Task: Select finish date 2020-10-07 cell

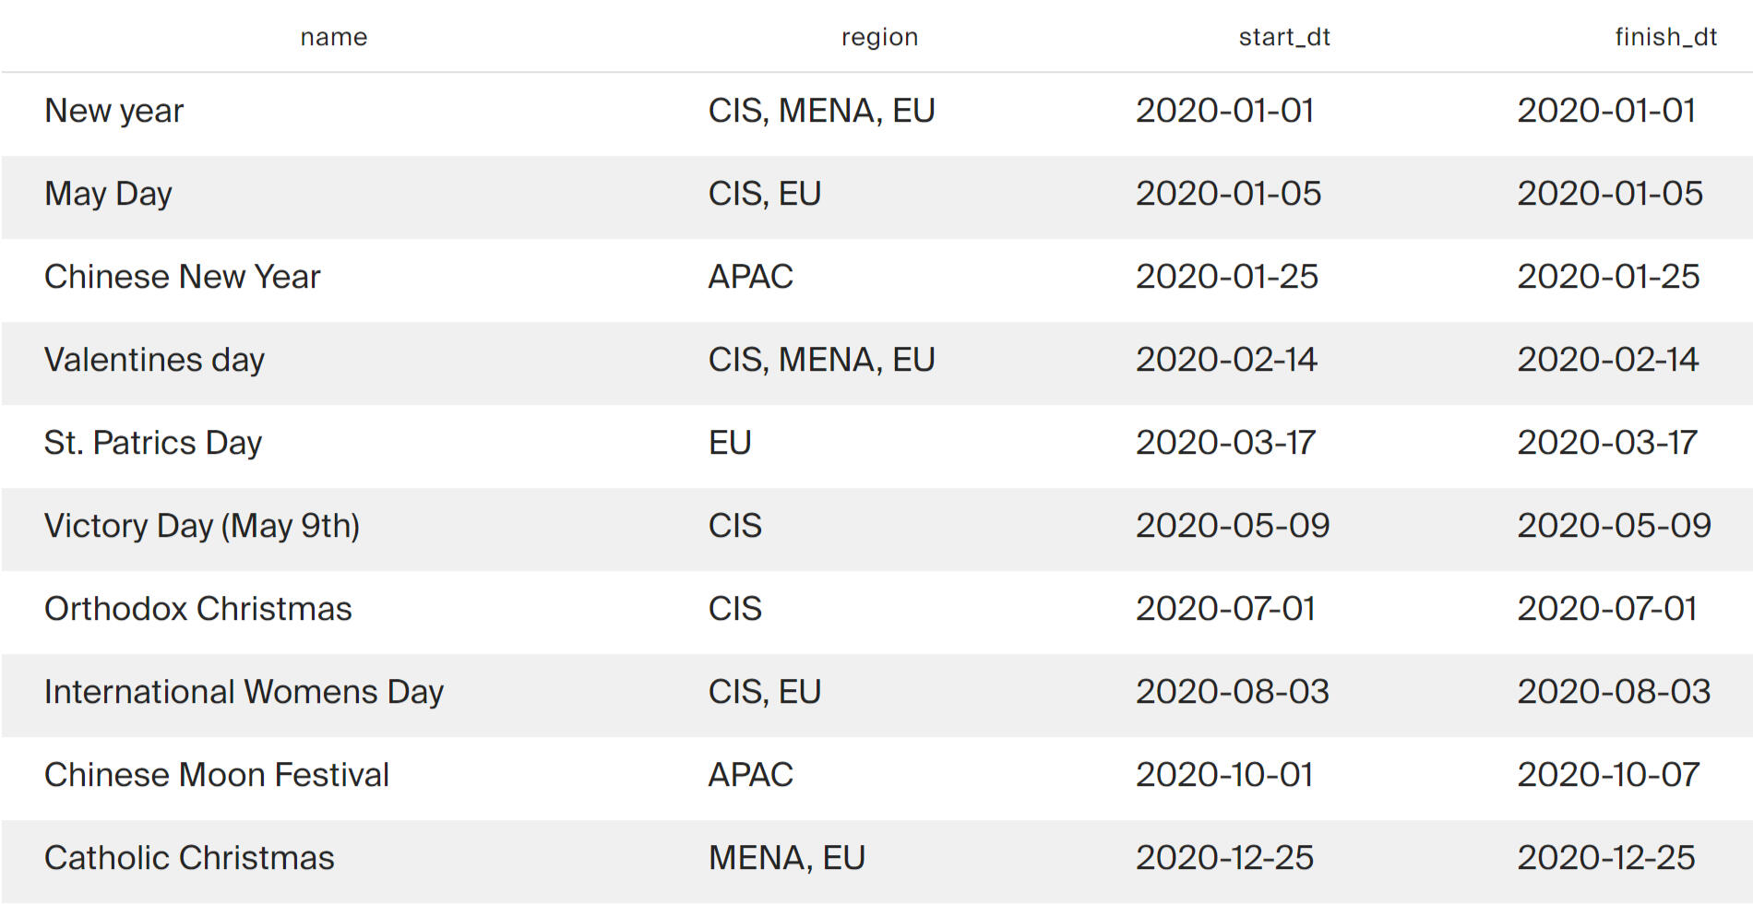Action: click(1608, 775)
